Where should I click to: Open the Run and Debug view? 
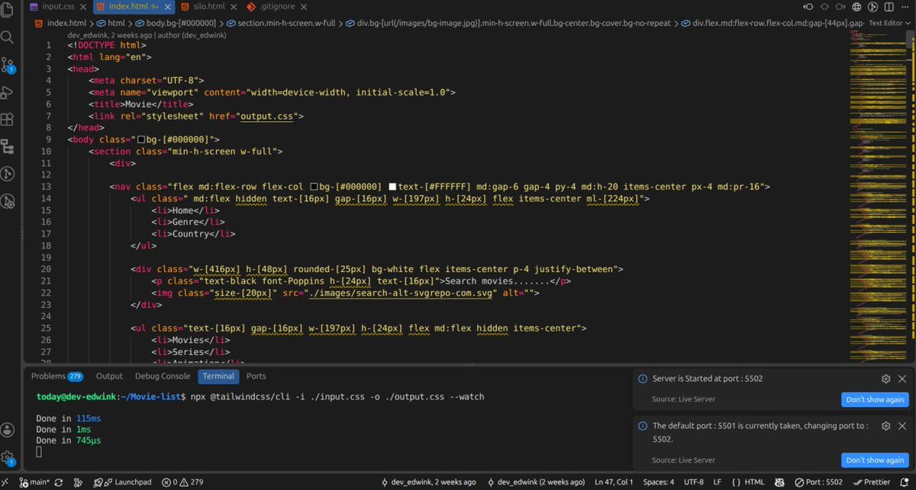(x=8, y=92)
